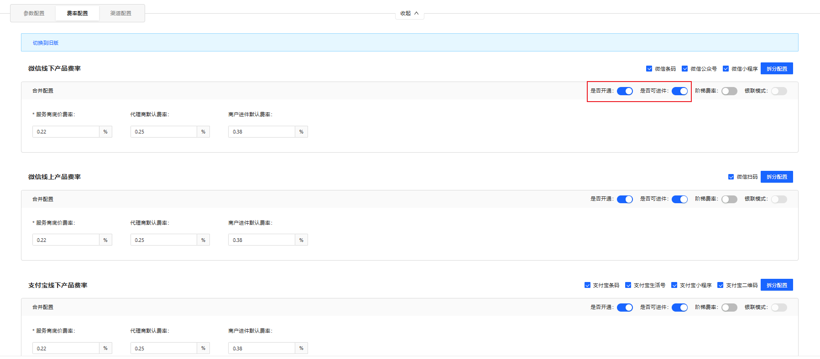
Task: Focus 商户进件默认费率 field in 微信线上产品费率
Action: click(x=261, y=240)
